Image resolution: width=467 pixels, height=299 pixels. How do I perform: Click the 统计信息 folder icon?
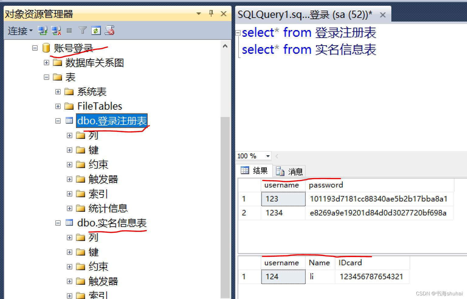[81, 208]
